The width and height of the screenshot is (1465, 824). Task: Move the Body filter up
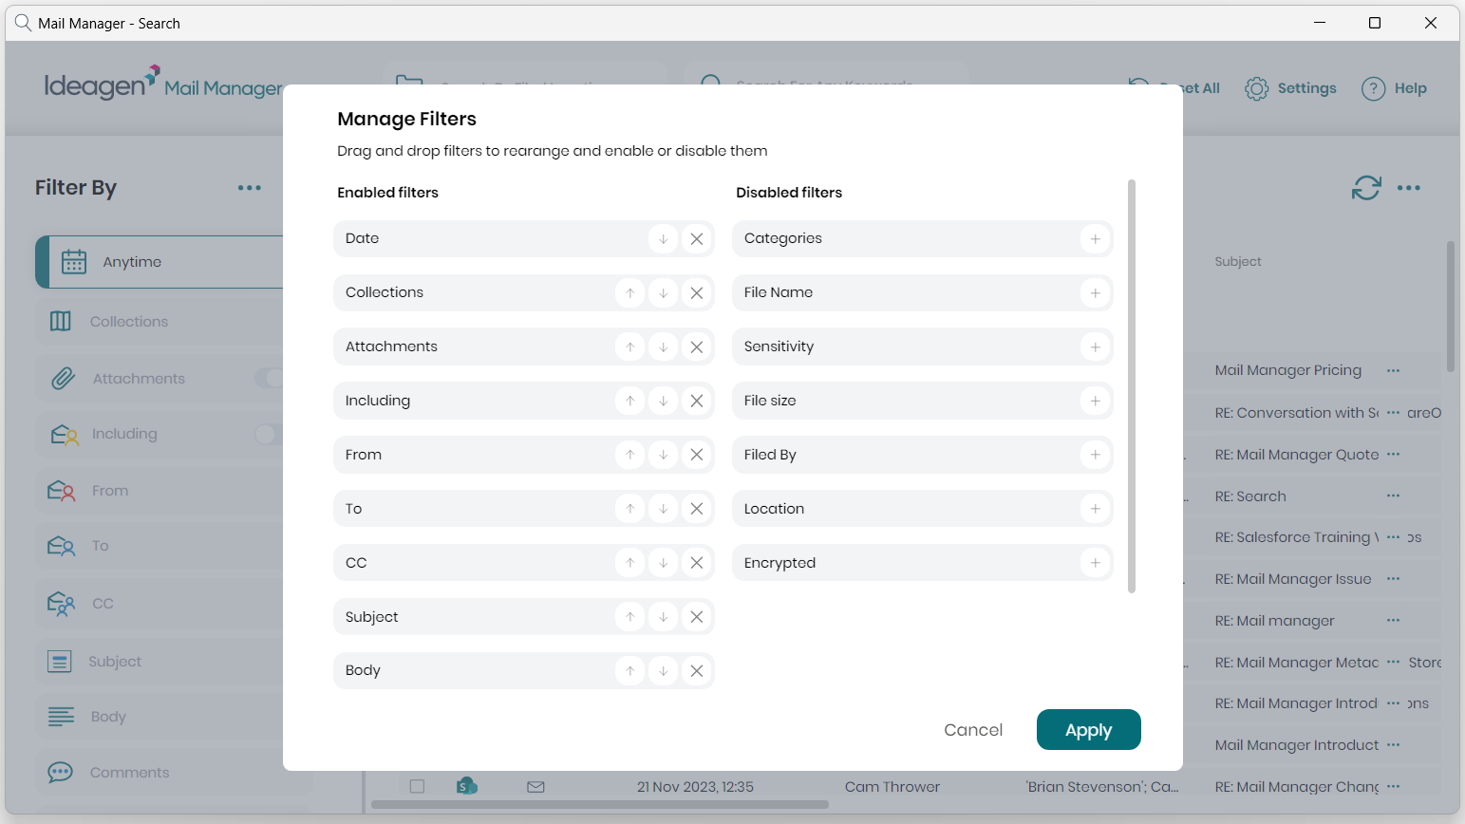tap(629, 671)
